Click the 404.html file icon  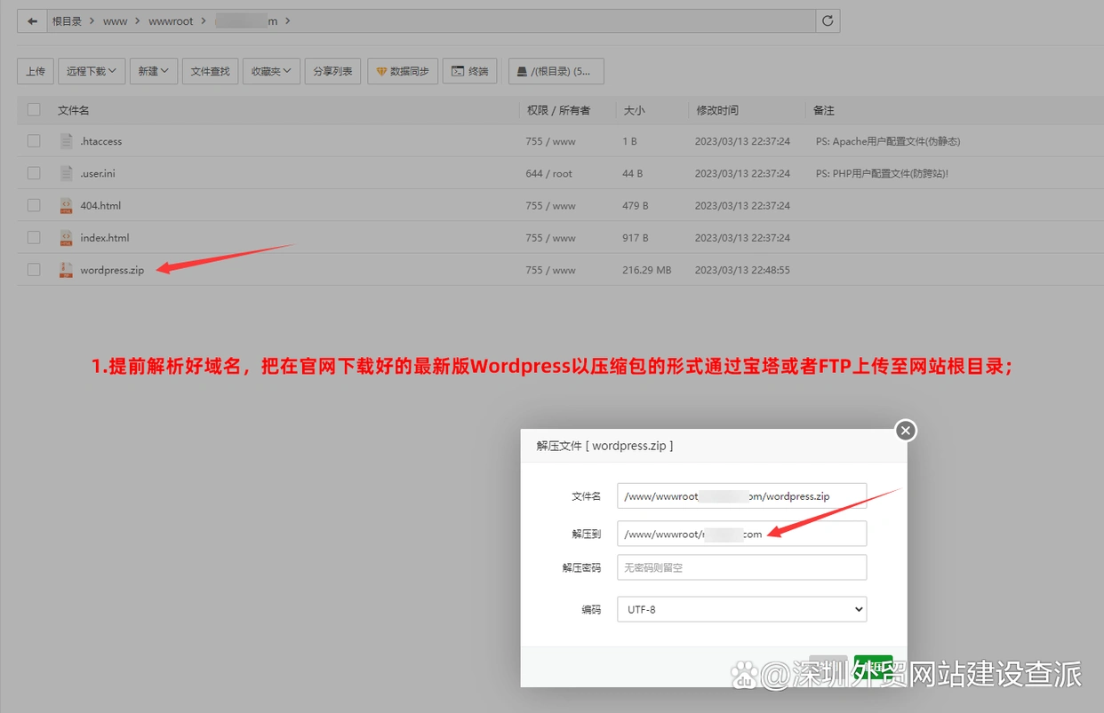point(67,206)
